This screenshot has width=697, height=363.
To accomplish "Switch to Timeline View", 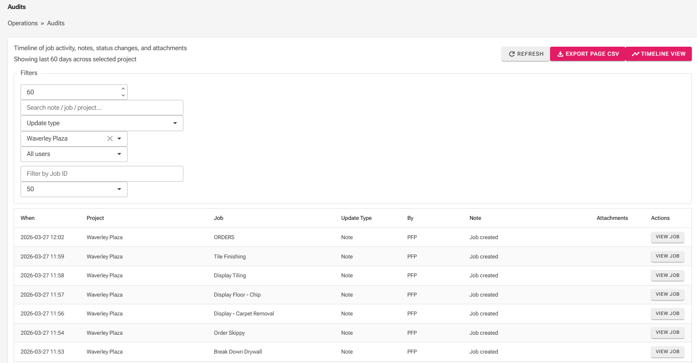I will point(658,54).
